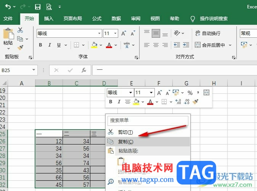Apply yellow fill color in ribbon

click(94, 45)
